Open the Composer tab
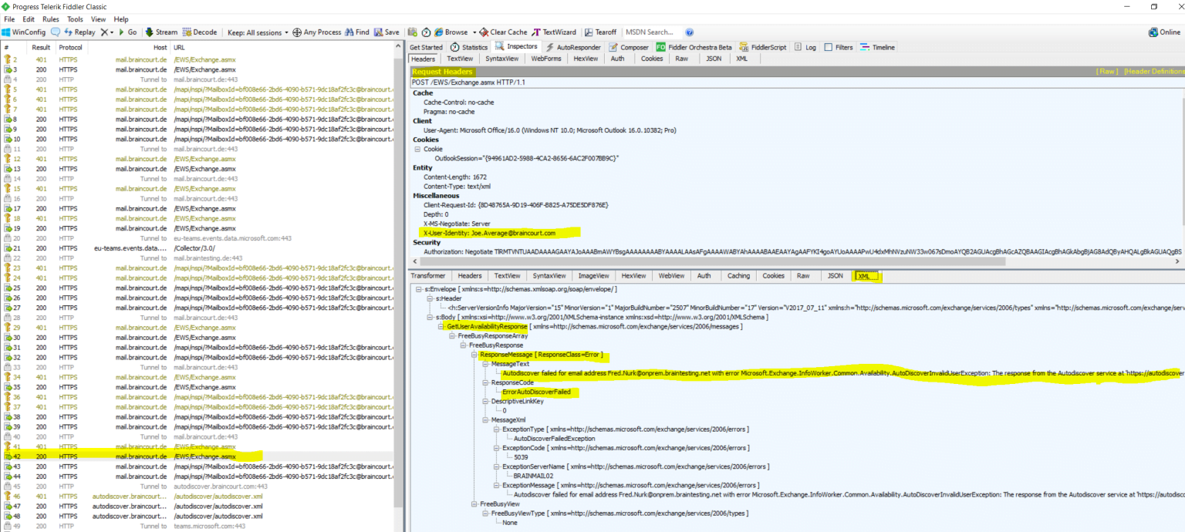The image size is (1185, 532). 629,47
